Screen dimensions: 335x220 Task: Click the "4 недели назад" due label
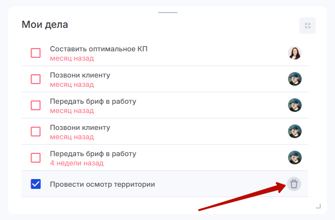[x=77, y=163]
